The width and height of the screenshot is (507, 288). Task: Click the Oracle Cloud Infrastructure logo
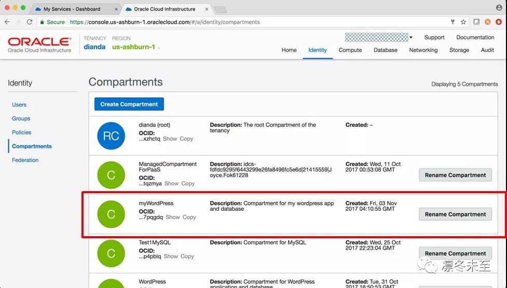coord(39,45)
